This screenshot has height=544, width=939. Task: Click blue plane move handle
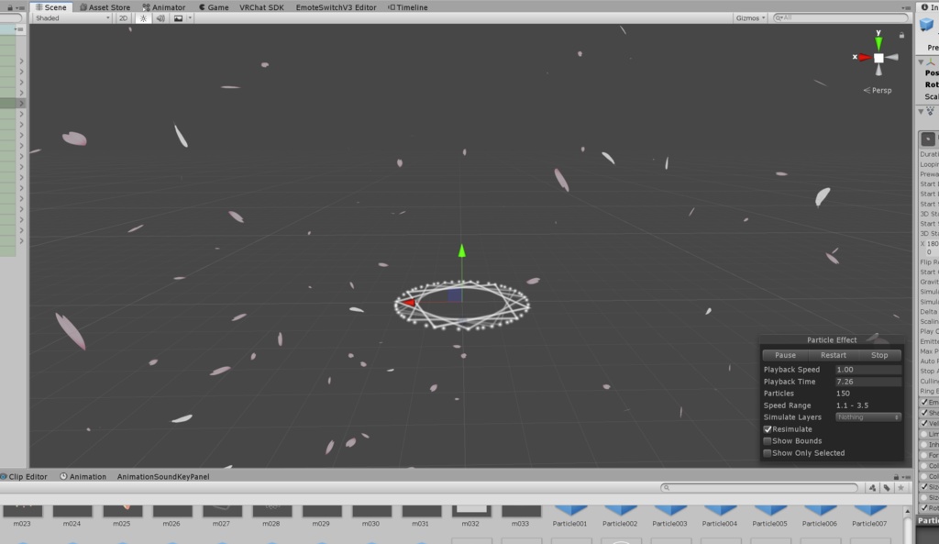pos(455,294)
